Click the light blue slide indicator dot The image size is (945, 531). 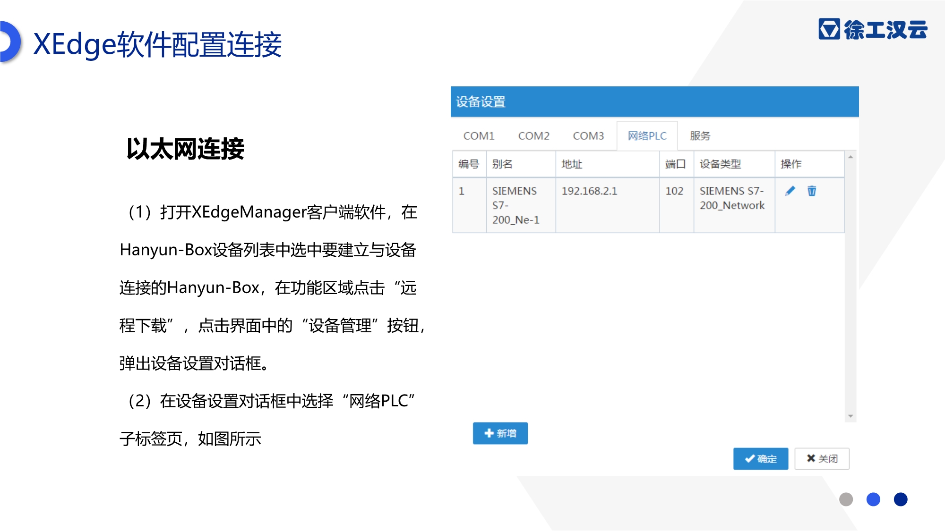coord(873,499)
